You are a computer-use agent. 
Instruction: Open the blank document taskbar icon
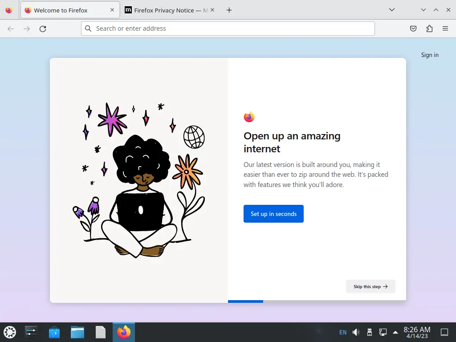tap(101, 332)
